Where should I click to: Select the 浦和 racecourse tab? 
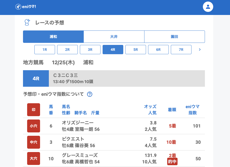click(53, 37)
